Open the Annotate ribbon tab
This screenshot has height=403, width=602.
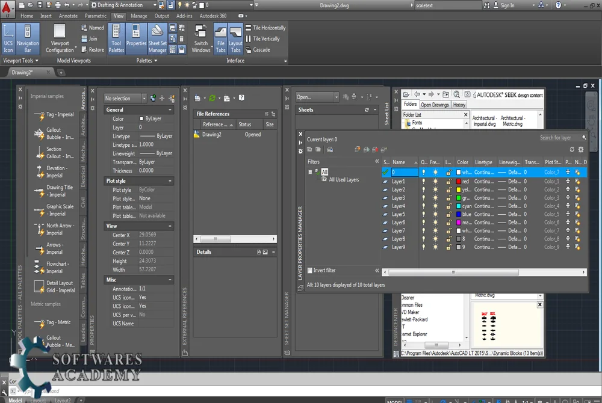(x=68, y=16)
